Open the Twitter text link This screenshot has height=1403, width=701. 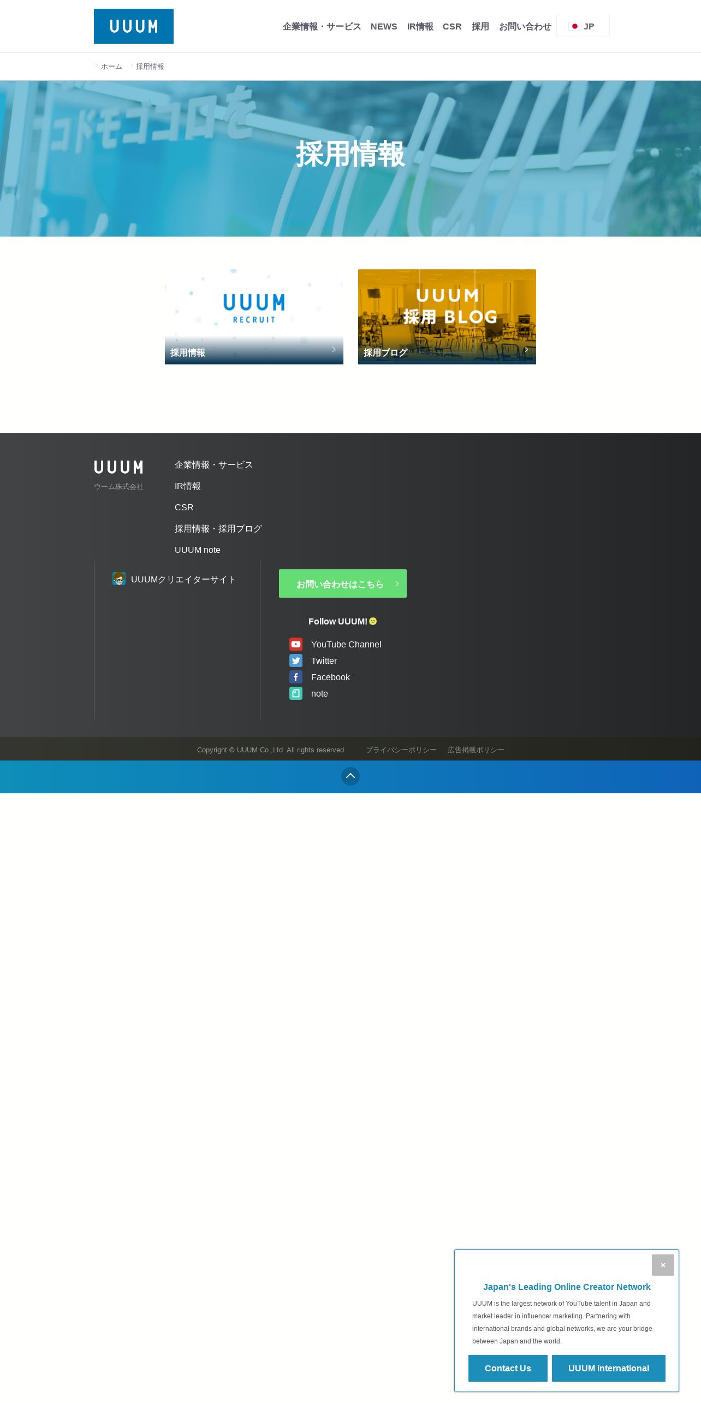click(324, 661)
